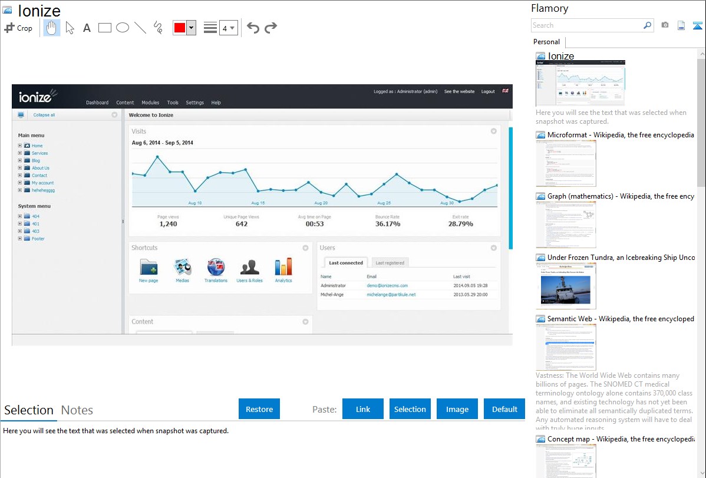The image size is (706, 478).
Task: Click Collapse all in the sidebar
Action: (x=44, y=115)
